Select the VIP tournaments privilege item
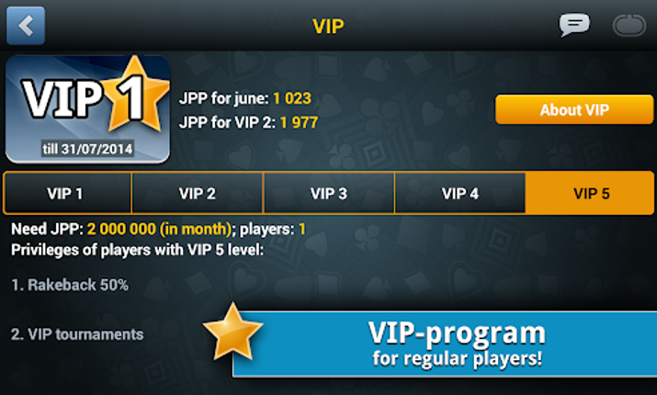Screen dimensions: 657x395 (x=77, y=334)
